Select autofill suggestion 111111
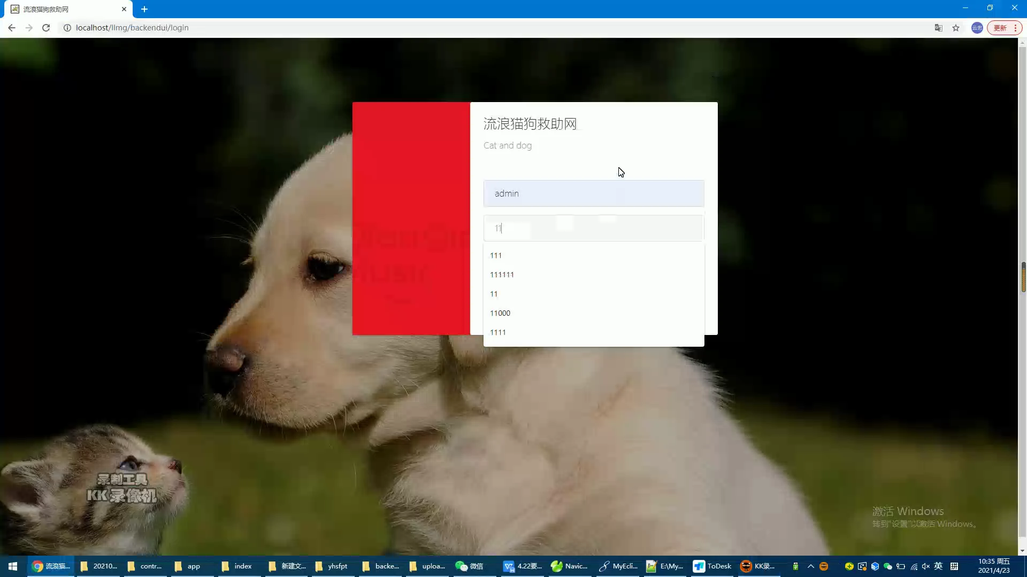The width and height of the screenshot is (1027, 577). click(502, 275)
